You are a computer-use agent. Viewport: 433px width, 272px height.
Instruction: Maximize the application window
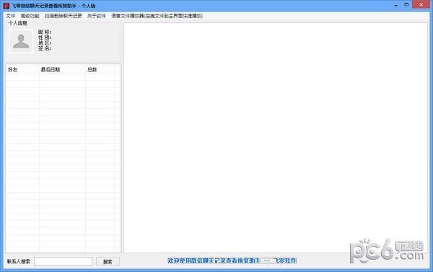(x=406, y=5)
